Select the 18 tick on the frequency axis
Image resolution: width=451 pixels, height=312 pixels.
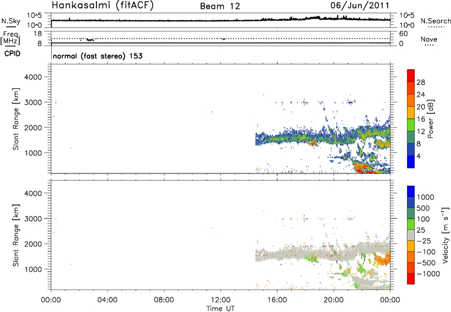click(38, 34)
